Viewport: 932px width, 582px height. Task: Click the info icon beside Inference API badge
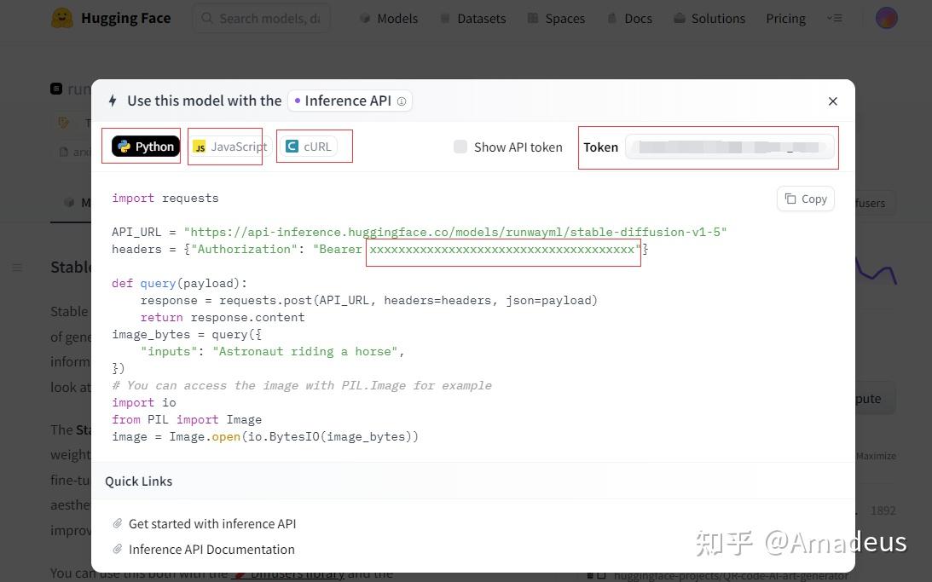(401, 101)
